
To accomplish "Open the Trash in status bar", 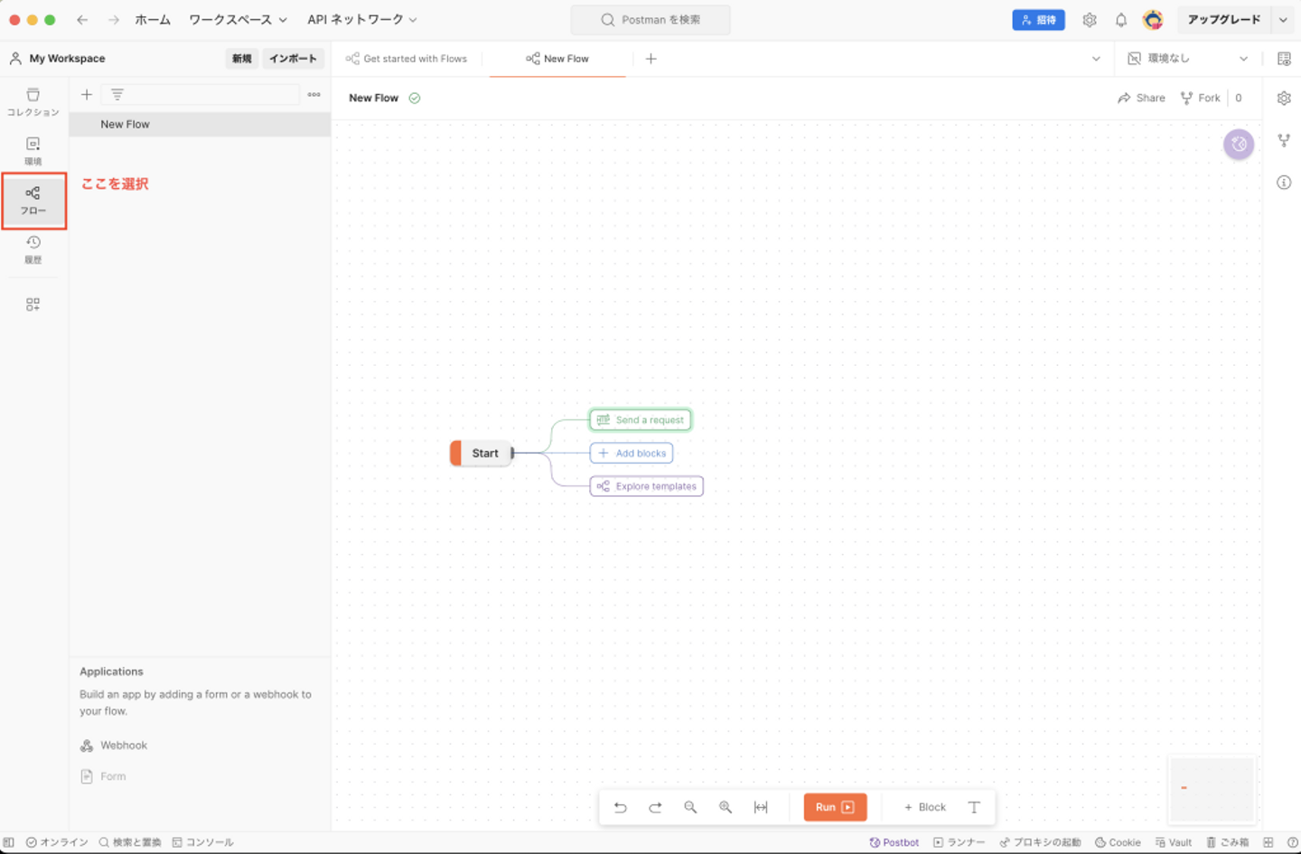I will pos(1227,842).
